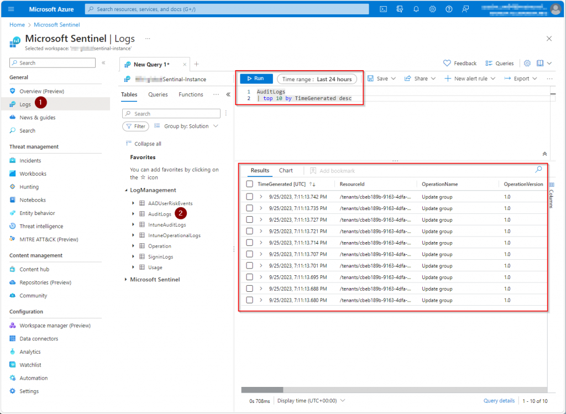Open portal settings gear in header
566x414 pixels.
click(432, 9)
